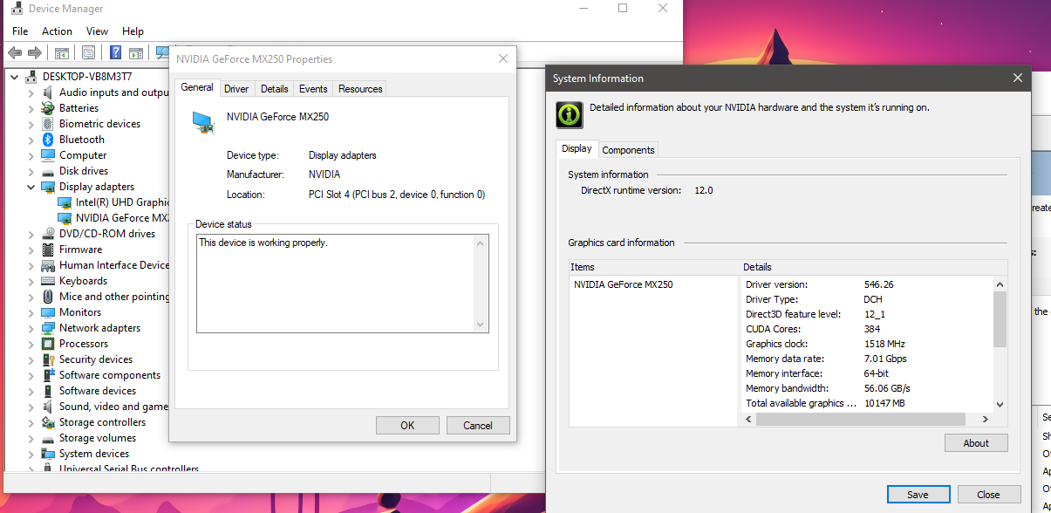Collapse the DESKTOP-VB8M3T7 root node
1051x513 pixels.
click(15, 77)
